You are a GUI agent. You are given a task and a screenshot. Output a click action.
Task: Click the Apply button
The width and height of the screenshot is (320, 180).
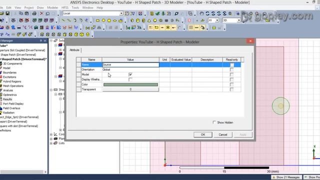point(243,134)
